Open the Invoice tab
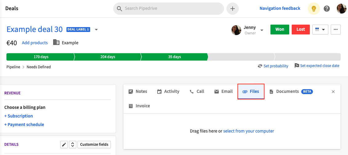 tap(139, 106)
